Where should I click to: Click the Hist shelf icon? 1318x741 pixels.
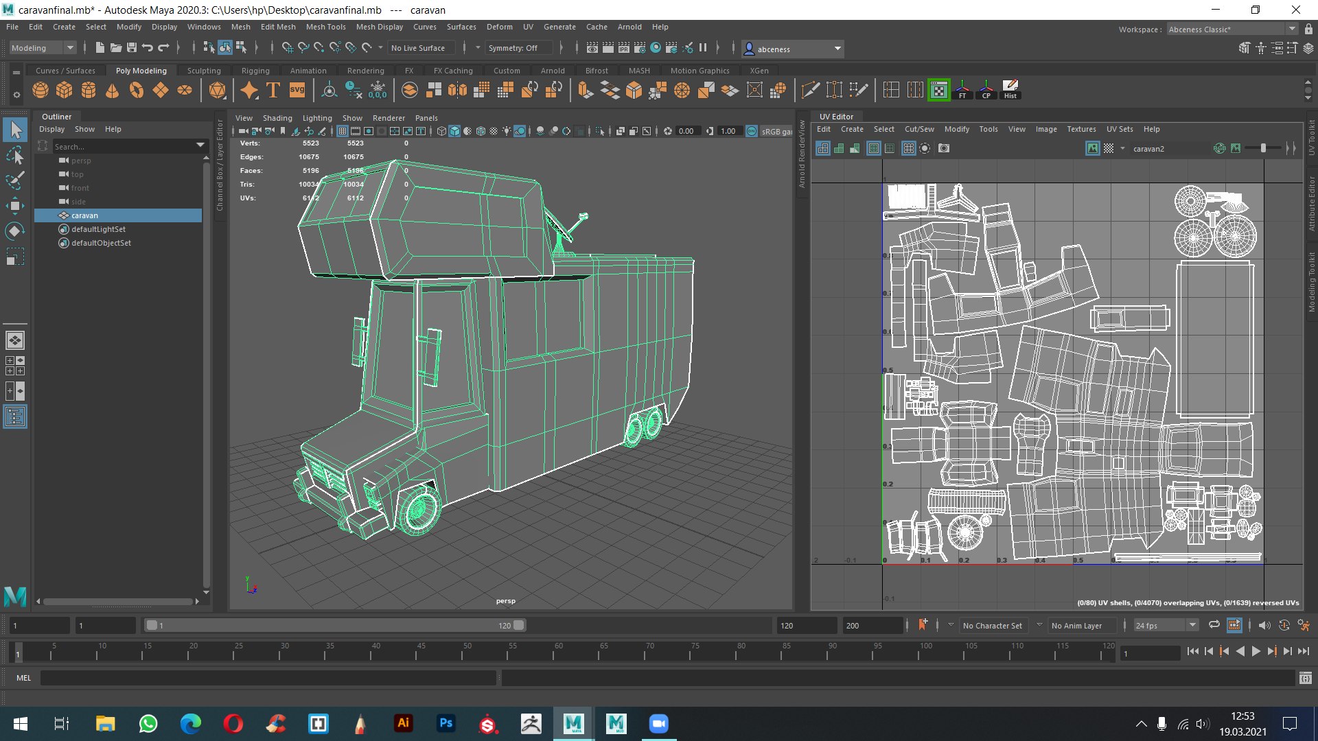click(1010, 90)
